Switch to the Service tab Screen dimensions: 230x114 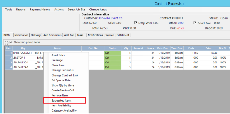point(110,35)
